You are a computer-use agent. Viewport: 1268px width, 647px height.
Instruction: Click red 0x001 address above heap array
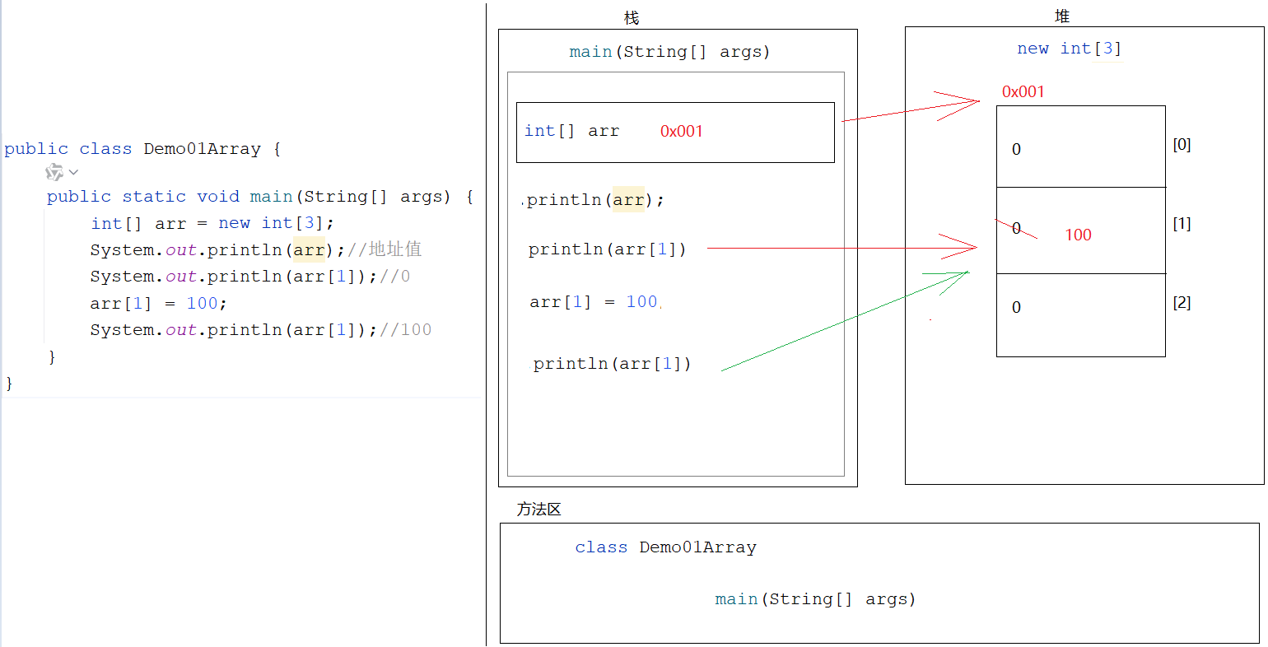click(x=1023, y=92)
